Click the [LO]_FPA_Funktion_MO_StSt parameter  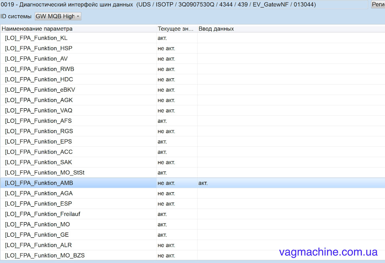pyautogui.click(x=45, y=173)
